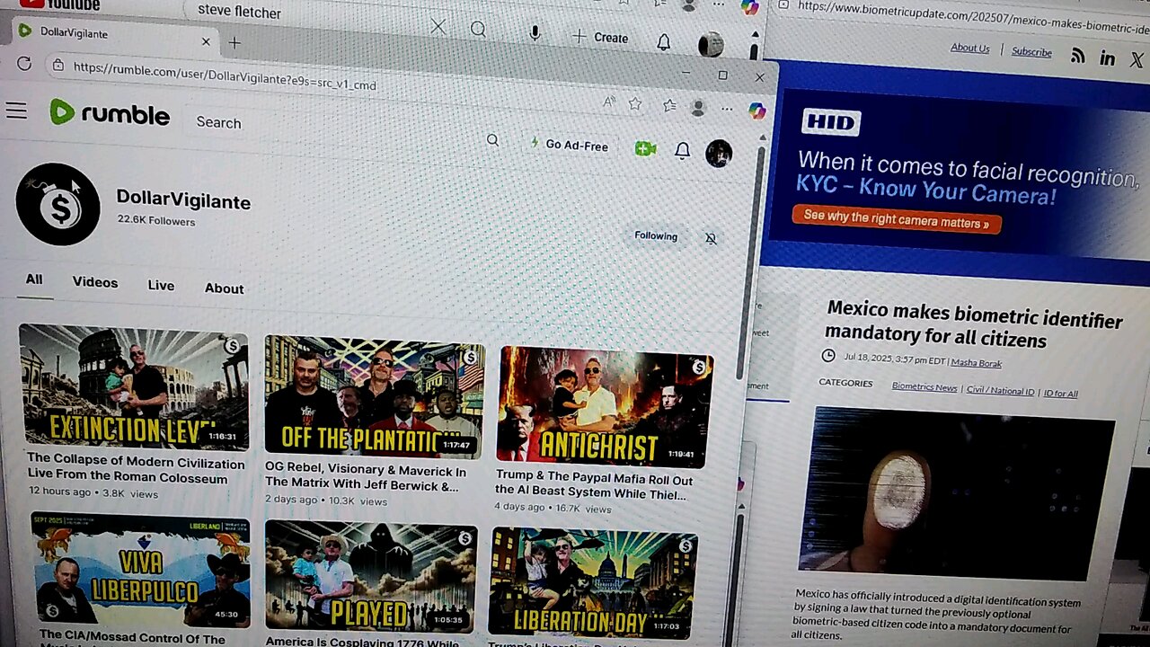Click the Following button
This screenshot has height=647, width=1150.
point(656,235)
